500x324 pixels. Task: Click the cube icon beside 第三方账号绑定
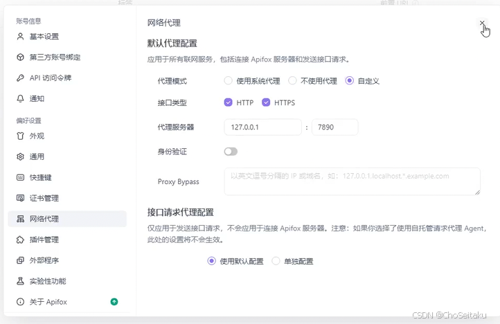pos(20,57)
